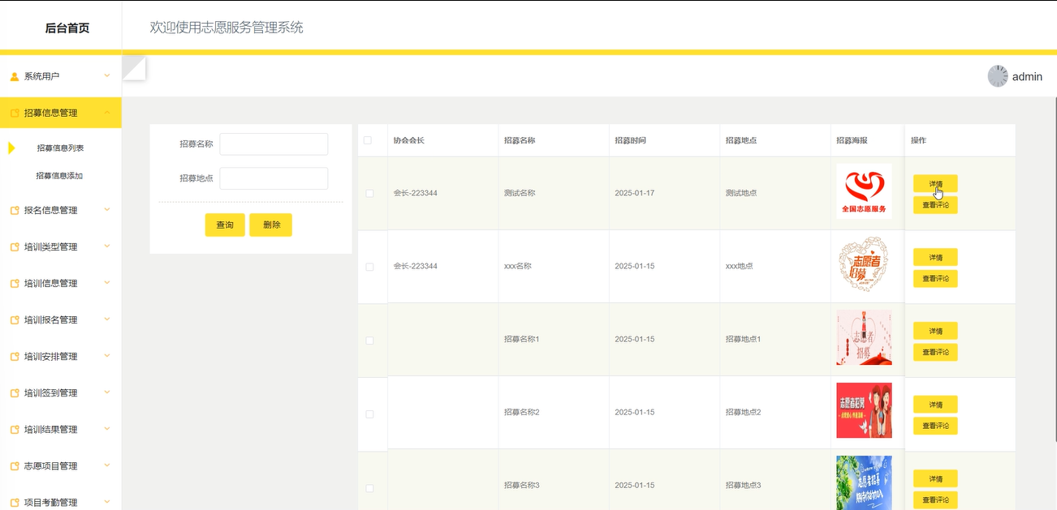Toggle the select-all checkbox in table header
Screen dimensions: 1057x510
(x=368, y=140)
